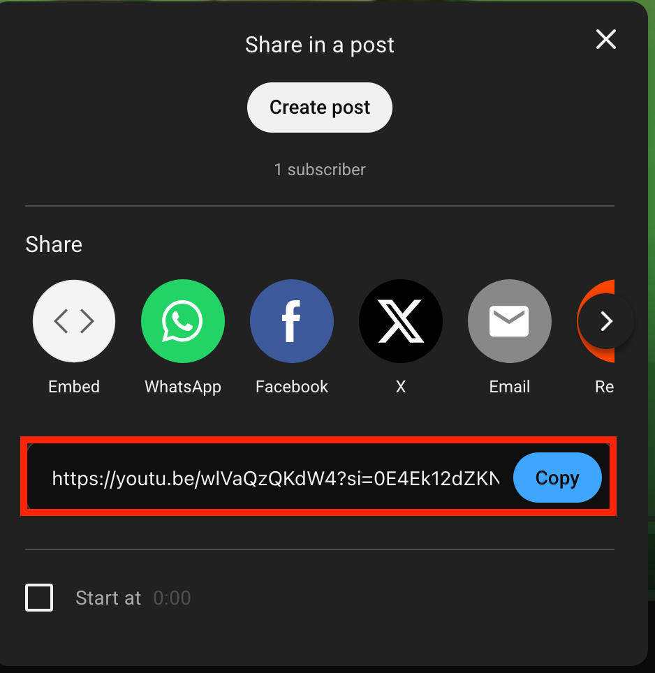Show more share options with right chevron

click(606, 321)
